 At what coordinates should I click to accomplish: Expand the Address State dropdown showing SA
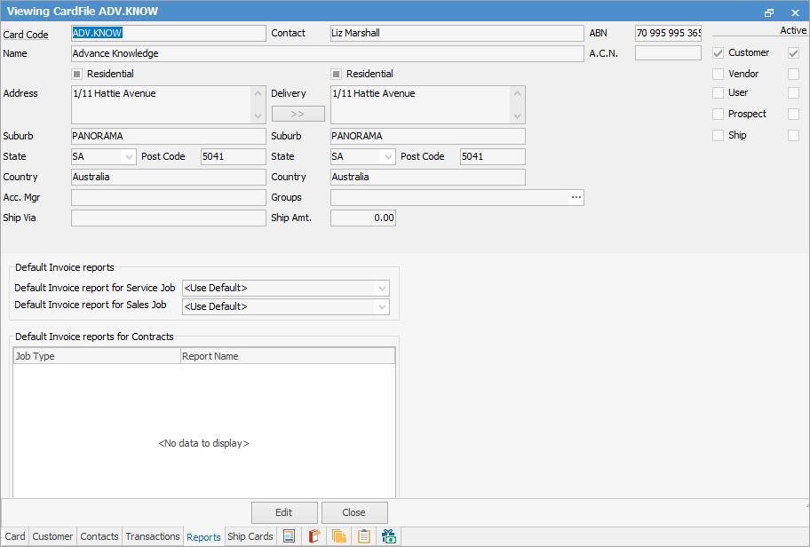click(129, 156)
